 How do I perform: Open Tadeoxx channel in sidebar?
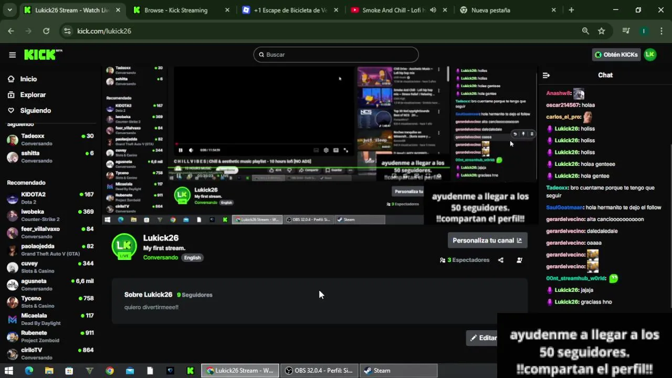point(50,139)
